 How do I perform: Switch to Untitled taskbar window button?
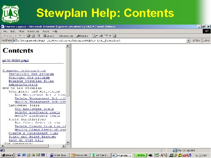pos(101,155)
